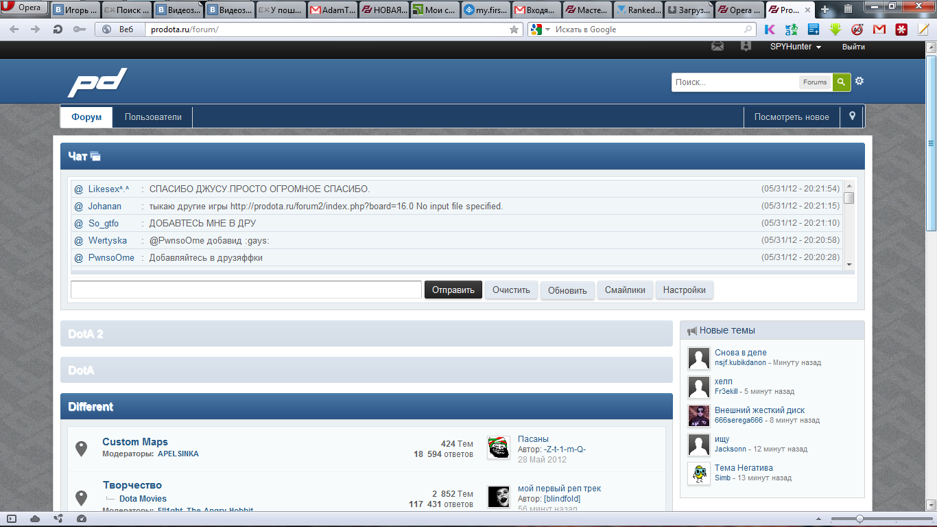The image size is (937, 527).
Task: Open the Gmail extension icon in toolbar
Action: coord(879,30)
